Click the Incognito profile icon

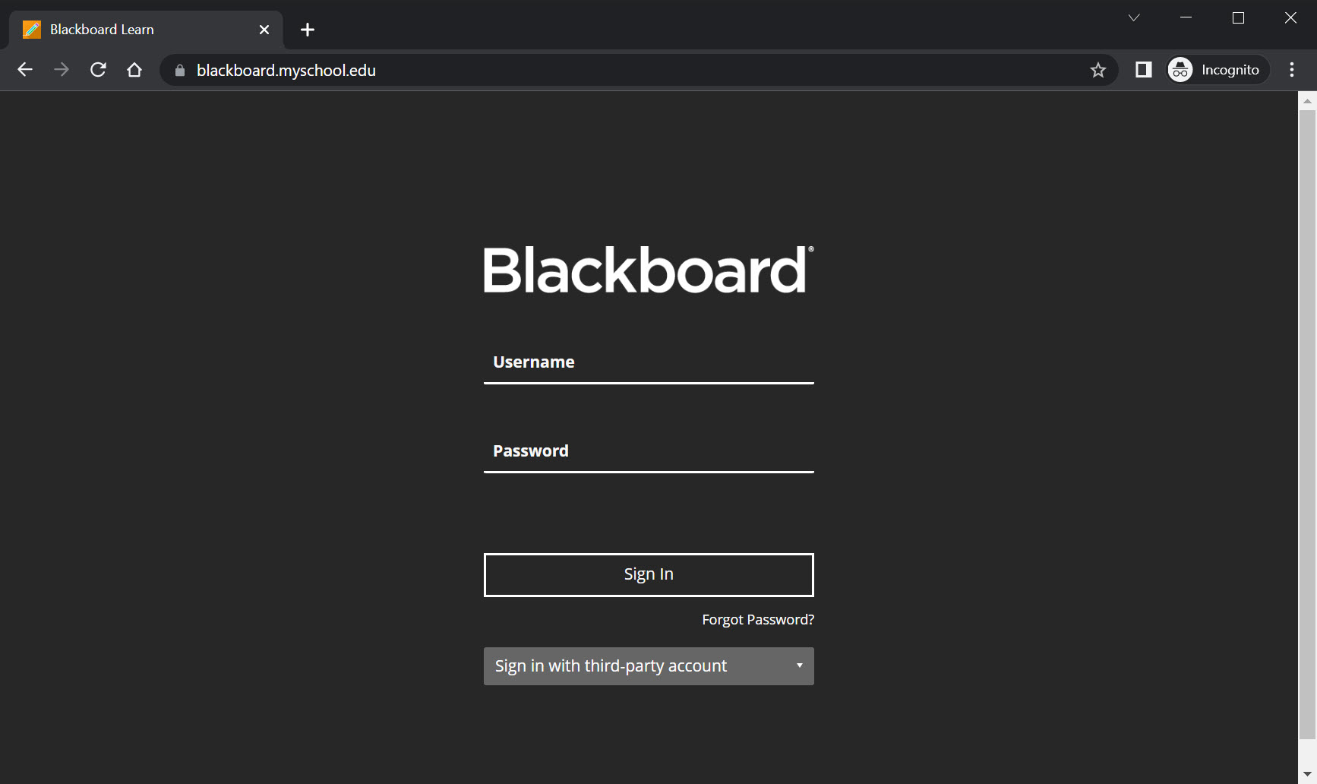click(x=1180, y=69)
